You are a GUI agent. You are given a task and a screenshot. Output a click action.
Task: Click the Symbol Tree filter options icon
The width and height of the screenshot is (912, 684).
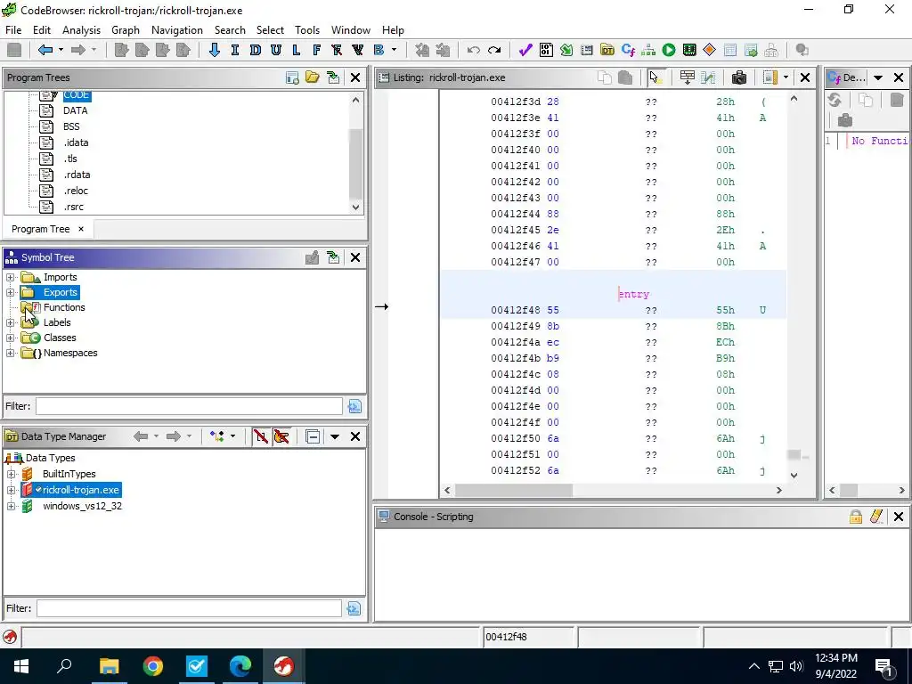point(354,406)
